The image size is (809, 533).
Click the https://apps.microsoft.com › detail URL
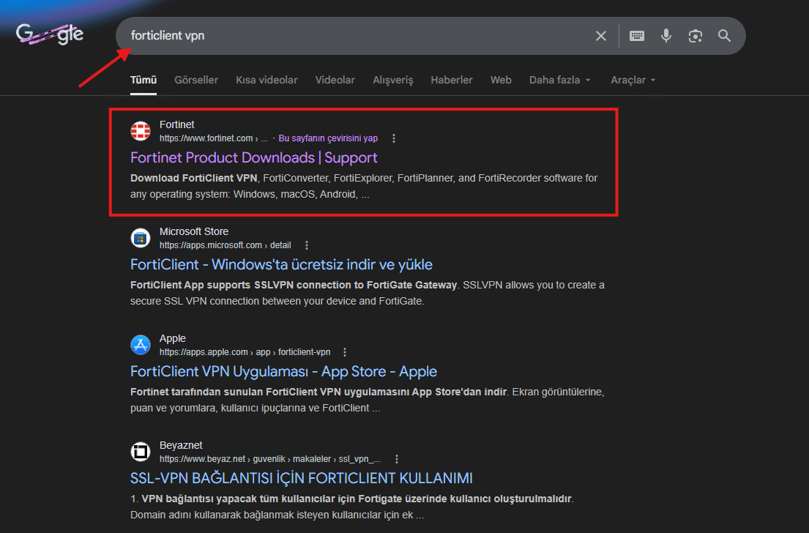pos(225,245)
